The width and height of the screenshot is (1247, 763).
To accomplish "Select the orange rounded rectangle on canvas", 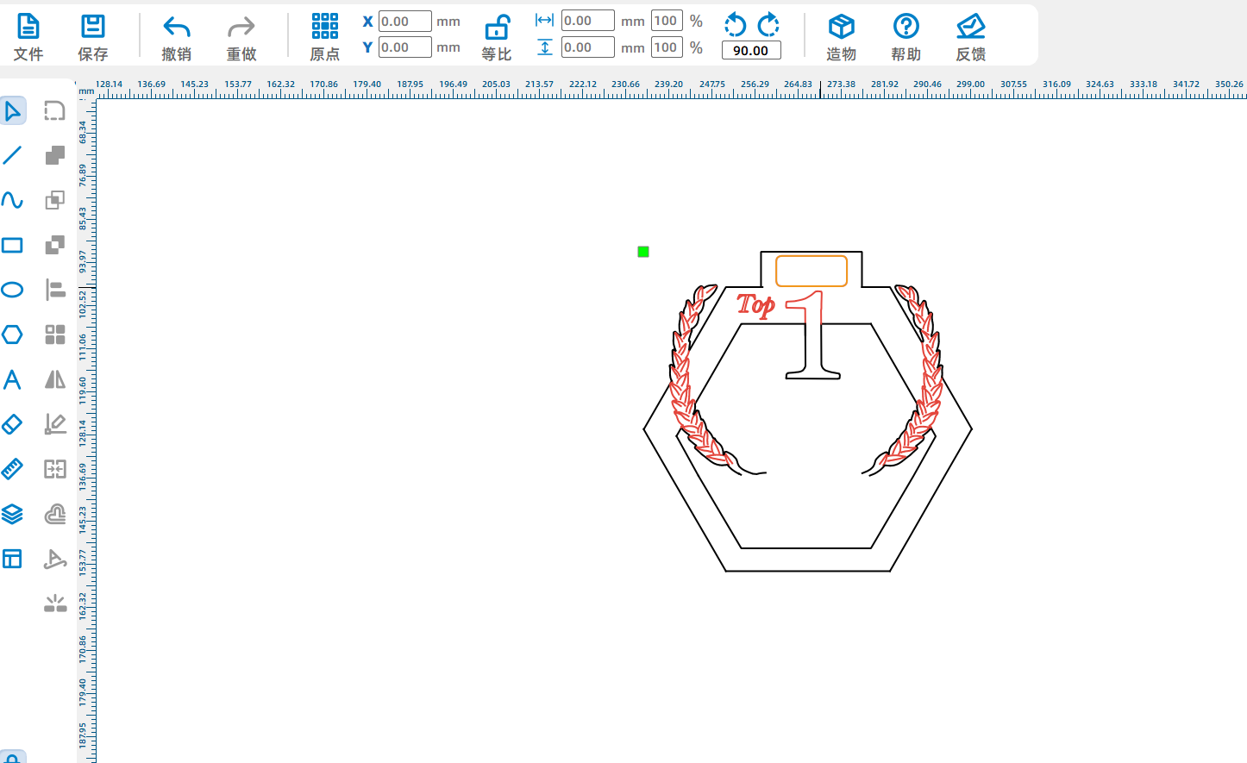I will coord(811,271).
